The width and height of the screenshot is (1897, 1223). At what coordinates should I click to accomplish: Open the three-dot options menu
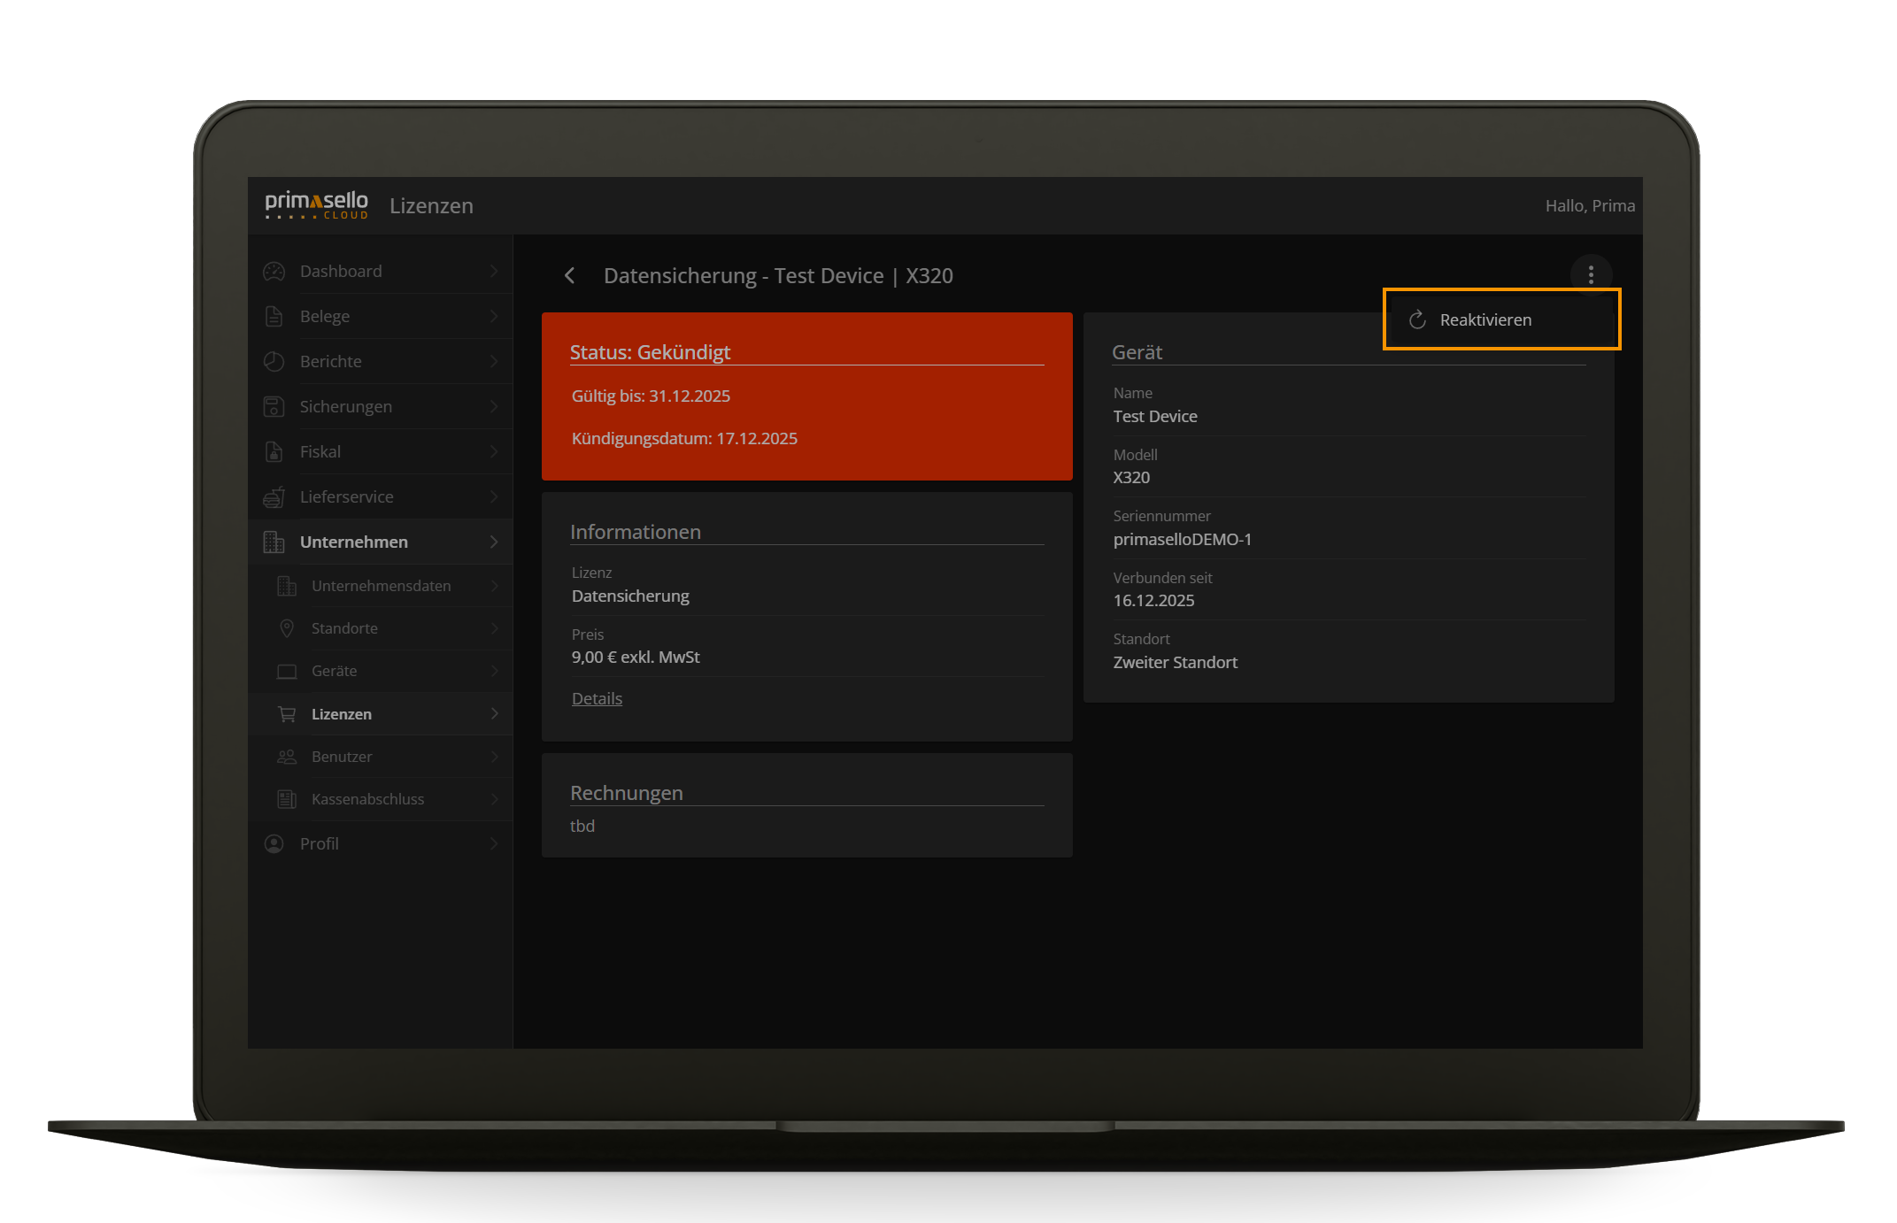[1591, 275]
